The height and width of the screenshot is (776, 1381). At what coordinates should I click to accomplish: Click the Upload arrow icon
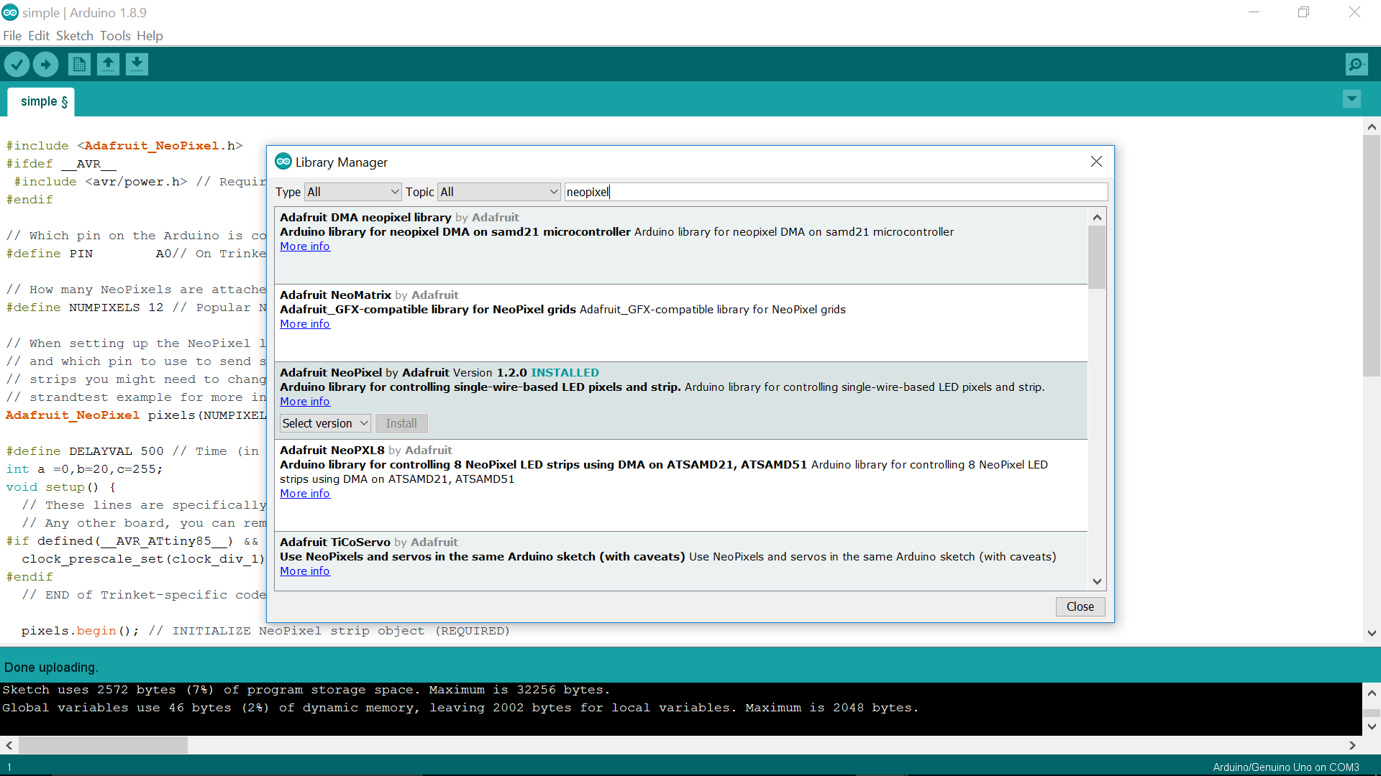click(x=45, y=65)
